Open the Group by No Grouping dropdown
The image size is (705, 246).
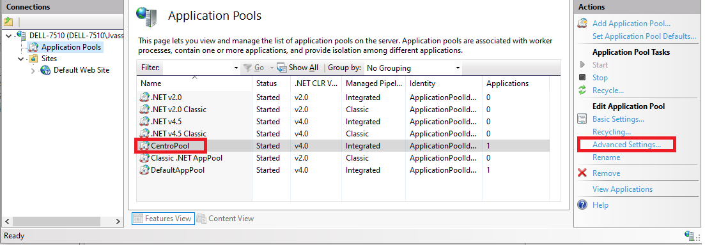[x=412, y=68]
